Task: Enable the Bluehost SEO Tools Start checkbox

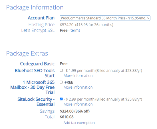Action: pyautogui.click(x=61, y=70)
